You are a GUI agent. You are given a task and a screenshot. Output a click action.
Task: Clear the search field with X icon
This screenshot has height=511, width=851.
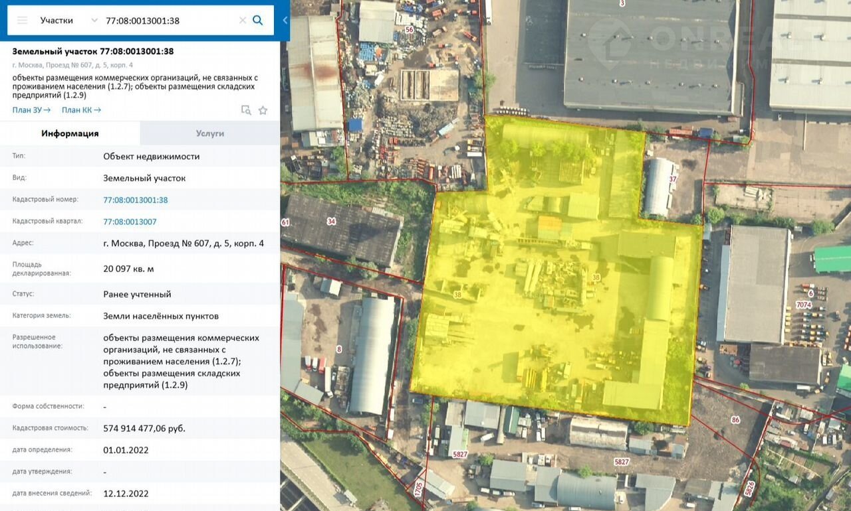(242, 21)
